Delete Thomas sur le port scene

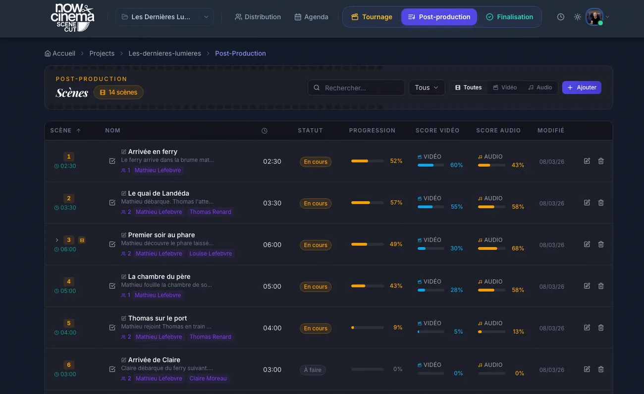tap(601, 328)
